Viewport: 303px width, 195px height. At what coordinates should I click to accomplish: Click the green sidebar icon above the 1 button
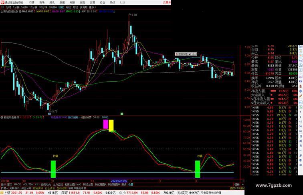(301, 107)
